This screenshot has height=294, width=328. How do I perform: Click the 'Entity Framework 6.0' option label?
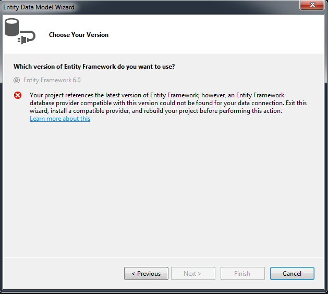(52, 80)
